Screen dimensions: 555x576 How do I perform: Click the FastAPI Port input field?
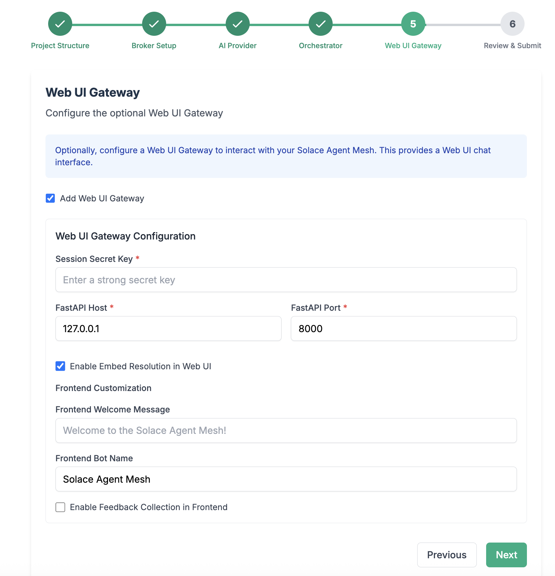pyautogui.click(x=404, y=328)
